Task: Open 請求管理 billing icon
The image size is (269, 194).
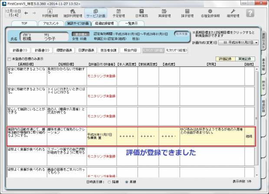Action: click(x=188, y=13)
